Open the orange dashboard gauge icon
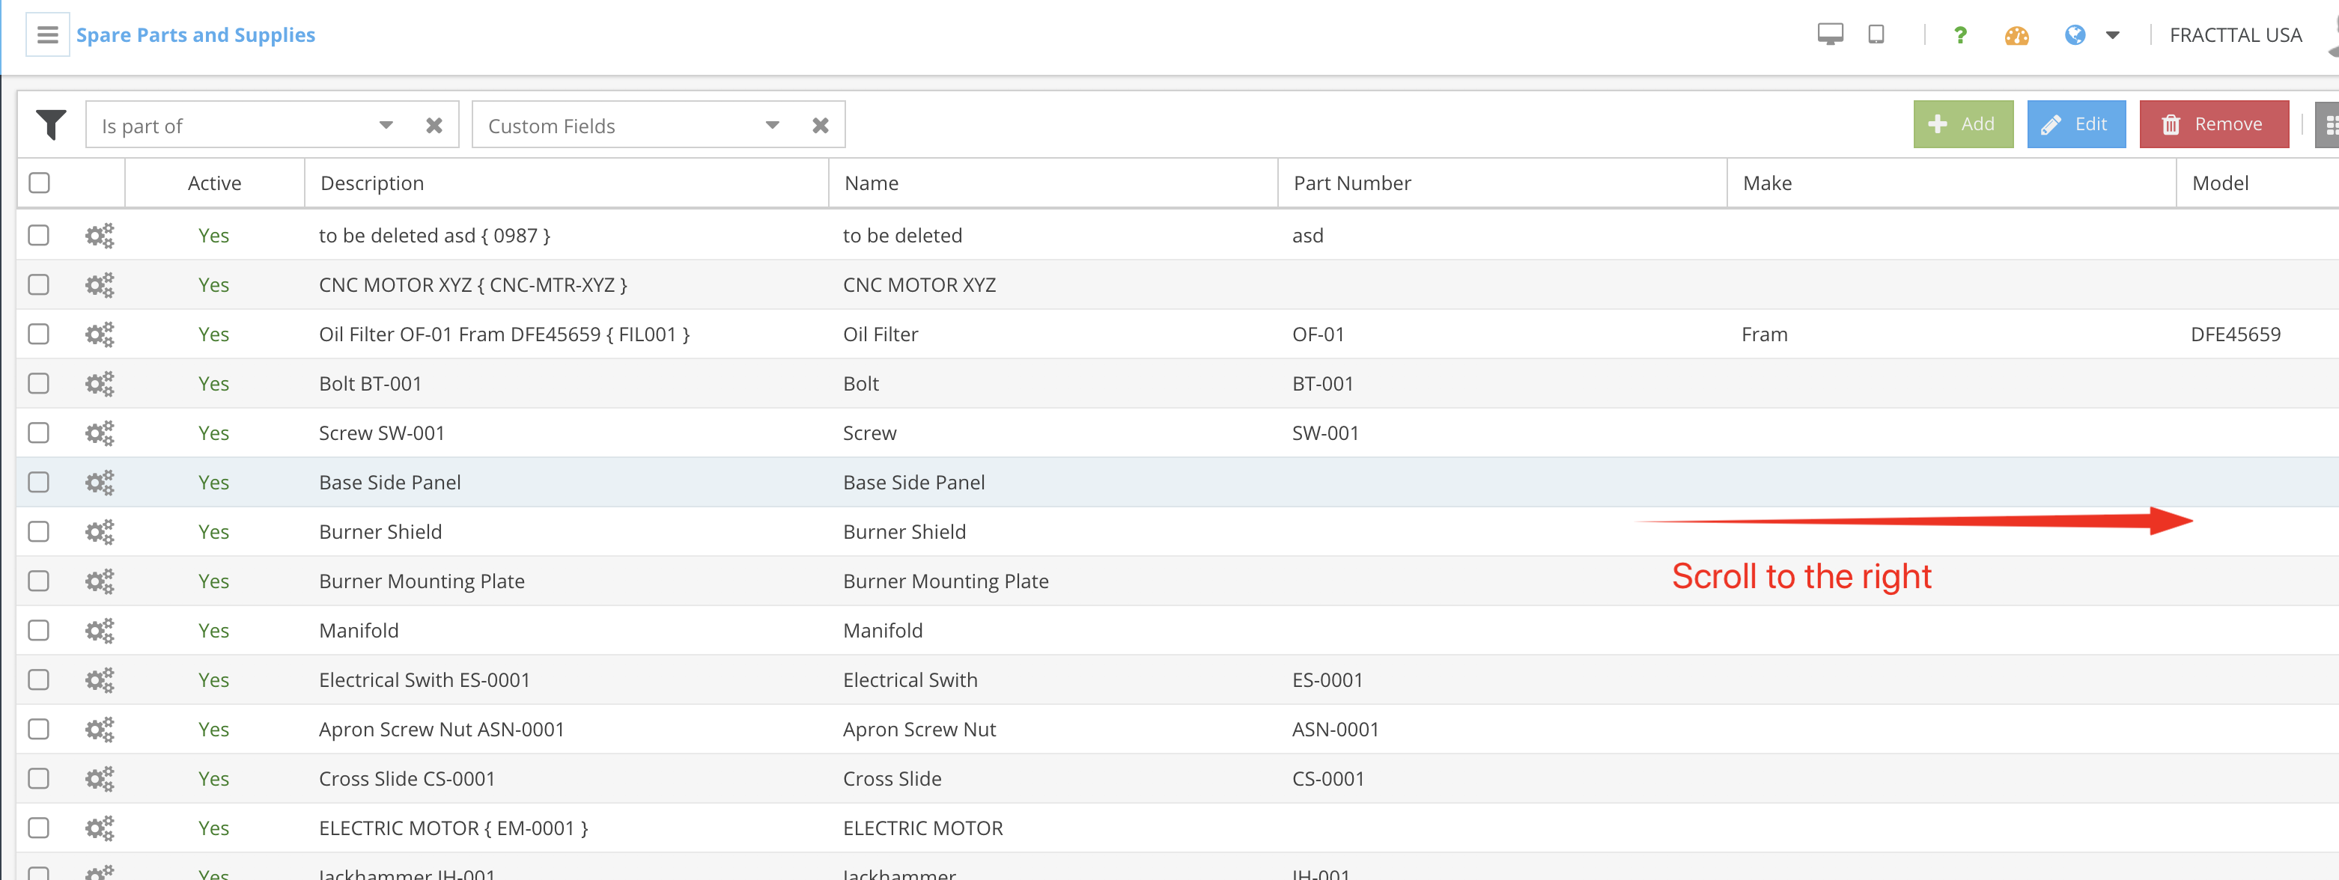 (x=2016, y=35)
